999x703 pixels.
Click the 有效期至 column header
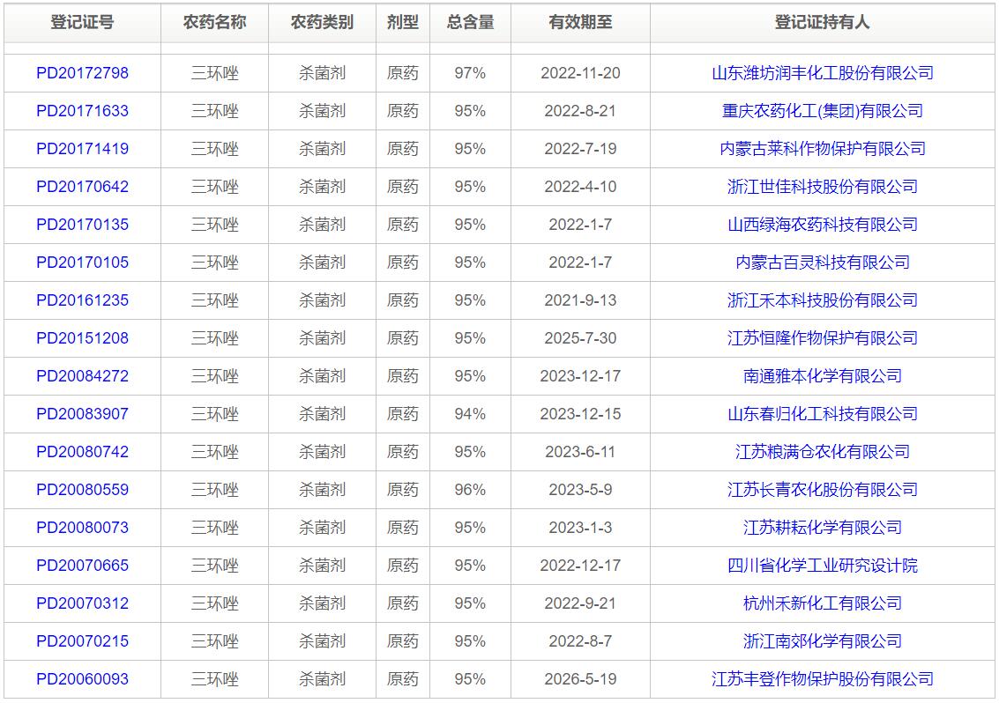[x=580, y=23]
